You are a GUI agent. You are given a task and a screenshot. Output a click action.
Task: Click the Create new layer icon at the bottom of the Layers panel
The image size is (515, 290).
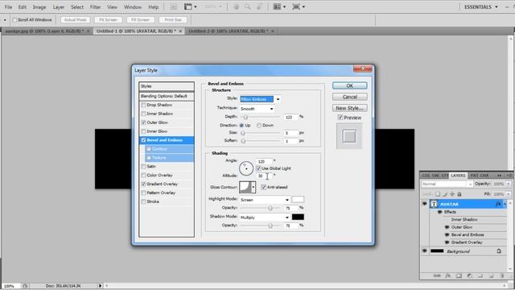point(491,275)
